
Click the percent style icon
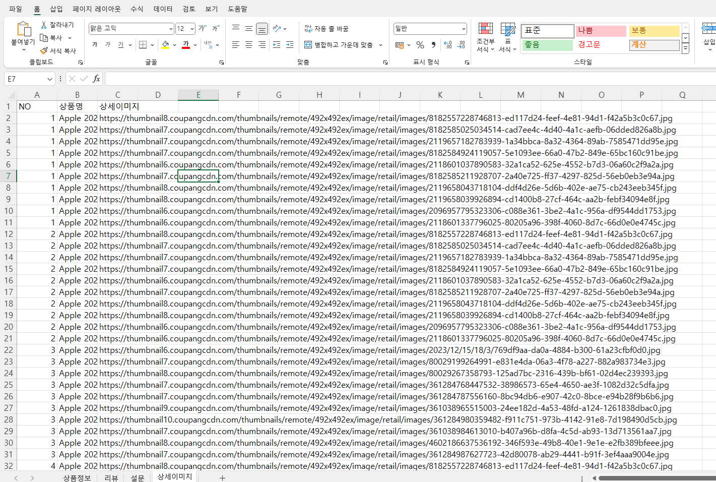click(420, 45)
